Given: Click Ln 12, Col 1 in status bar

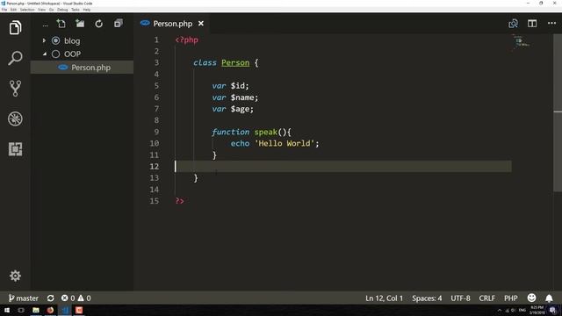Looking at the screenshot, I should point(384,298).
